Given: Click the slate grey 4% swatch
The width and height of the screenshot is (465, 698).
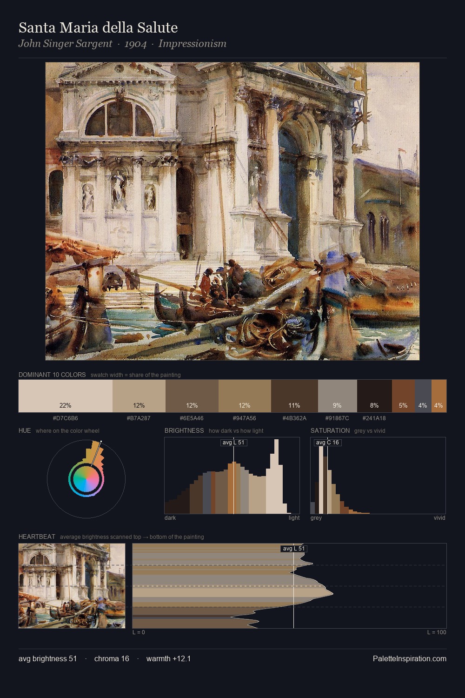Looking at the screenshot, I should coord(423,396).
